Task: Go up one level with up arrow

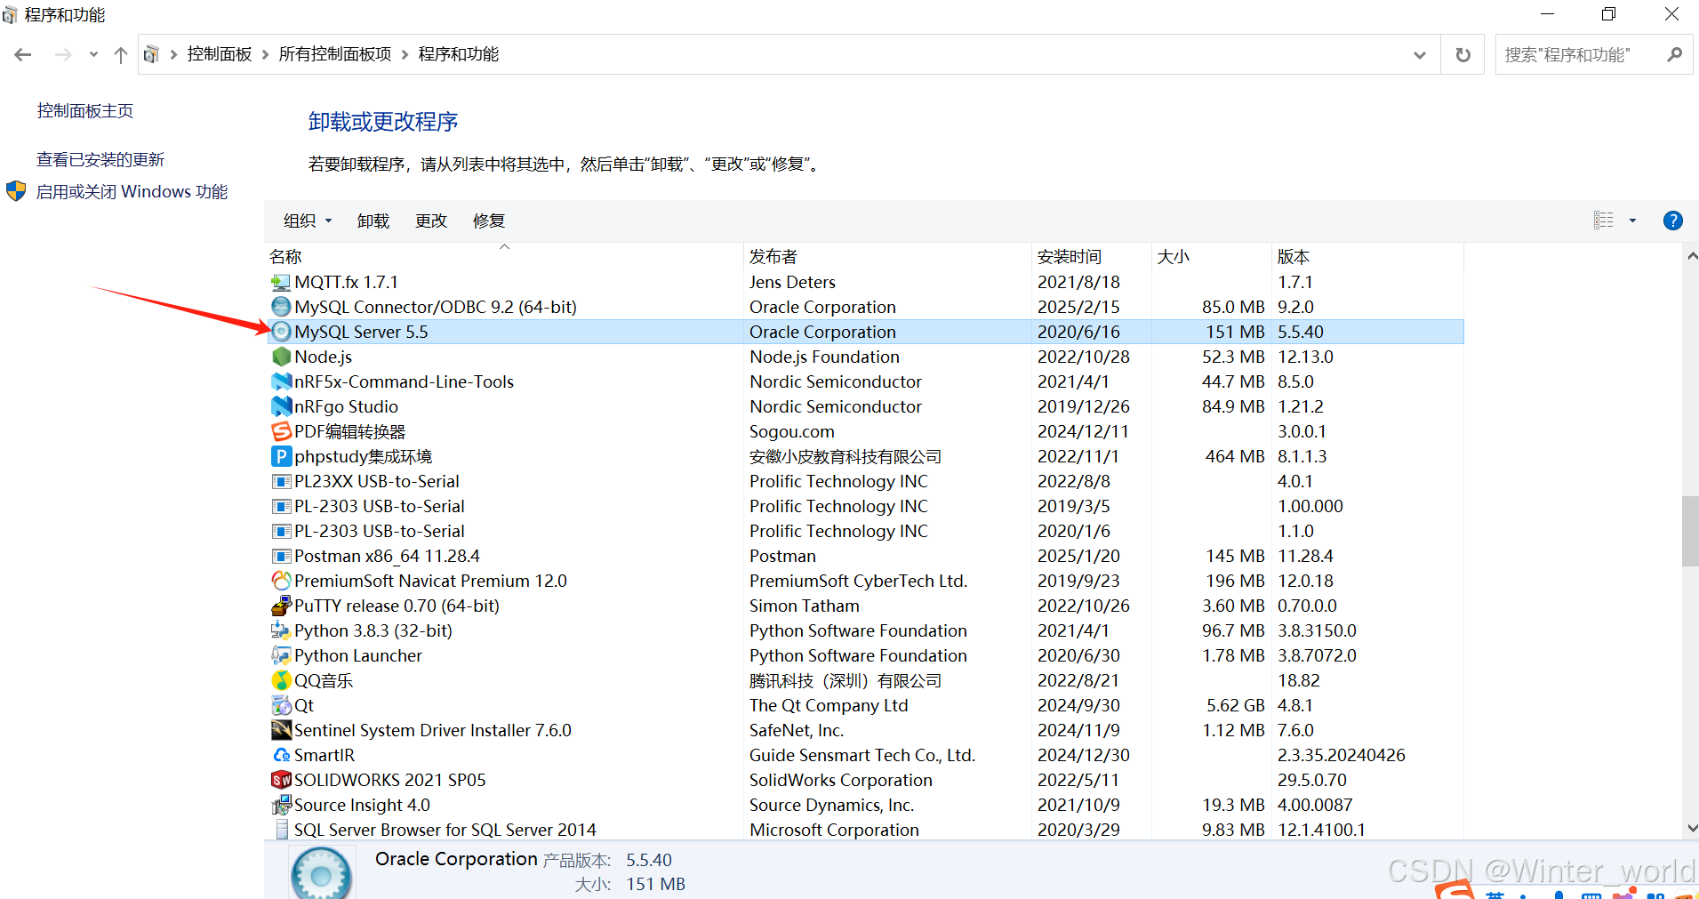Action: [x=121, y=55]
